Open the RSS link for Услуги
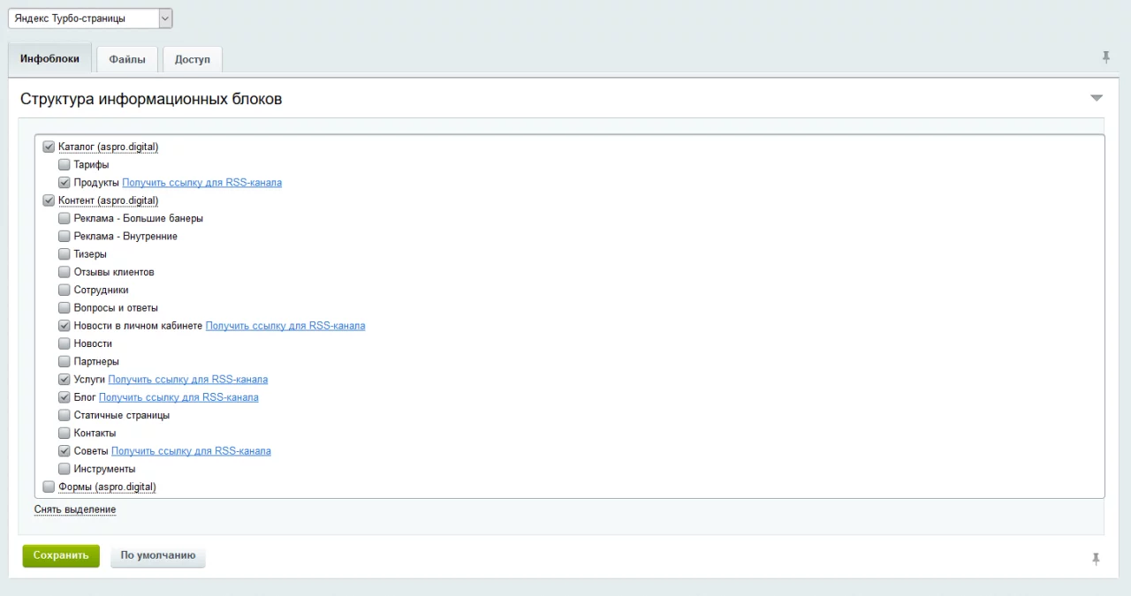The width and height of the screenshot is (1131, 596). pos(187,380)
